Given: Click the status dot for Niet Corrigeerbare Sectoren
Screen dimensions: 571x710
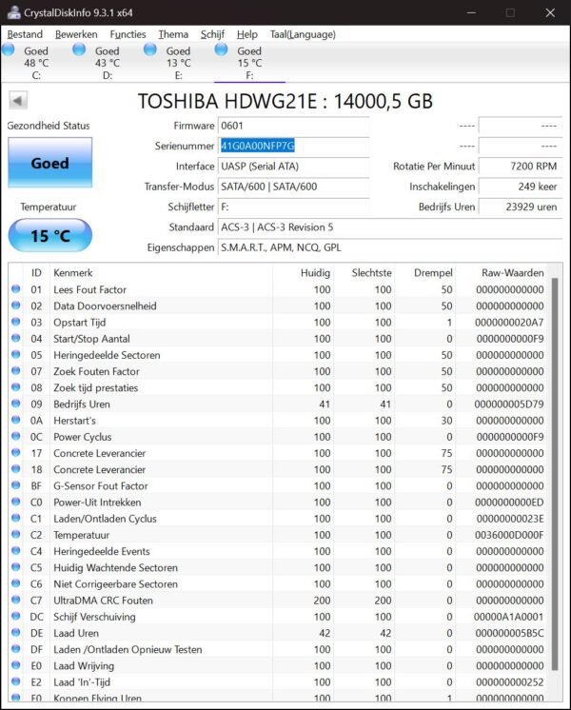Looking at the screenshot, I should coord(16,583).
